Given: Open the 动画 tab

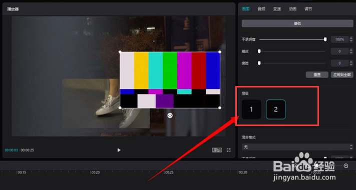Looking at the screenshot, I should [x=292, y=9].
